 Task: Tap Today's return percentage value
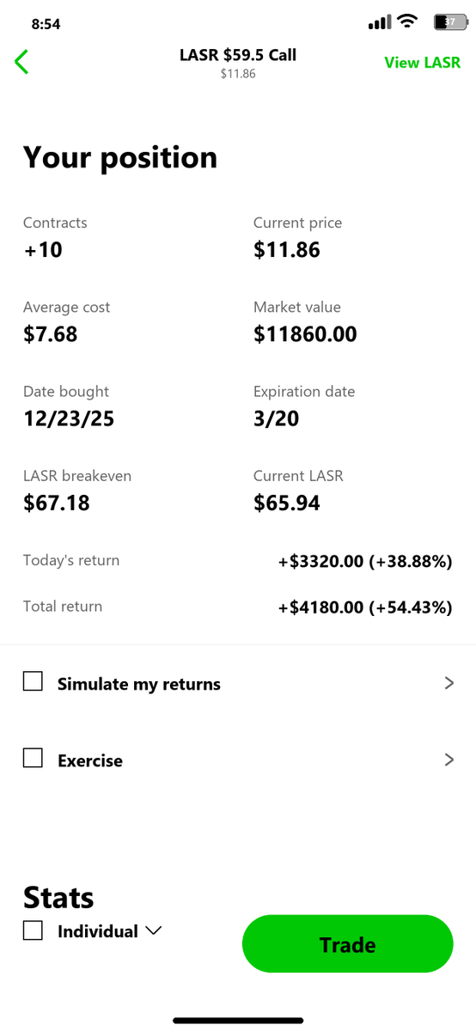(411, 562)
